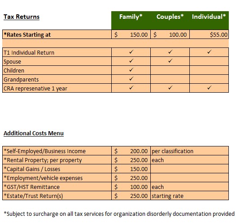Click the Family checkmark for Children
The width and height of the screenshot is (236, 223).
tap(131, 70)
